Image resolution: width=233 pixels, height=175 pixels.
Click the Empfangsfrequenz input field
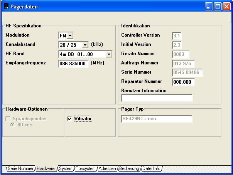74,64
